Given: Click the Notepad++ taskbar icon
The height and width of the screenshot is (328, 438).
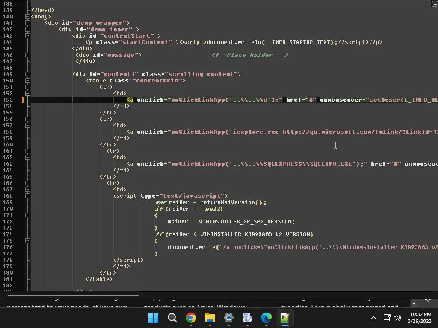Looking at the screenshot, I should click(x=285, y=318).
